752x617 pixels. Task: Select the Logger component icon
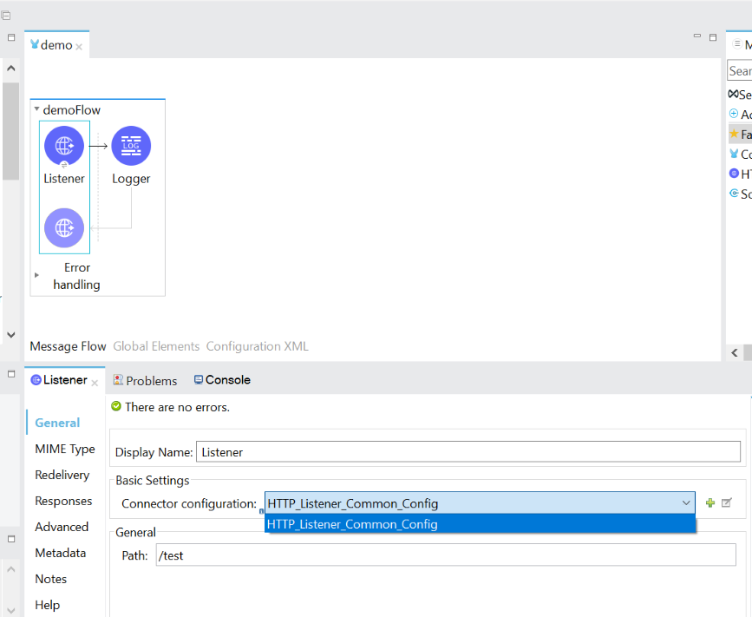131,145
